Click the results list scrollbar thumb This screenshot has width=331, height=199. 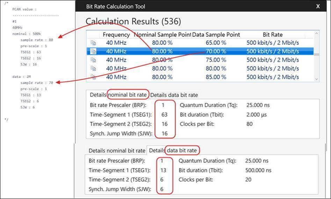(316, 54)
